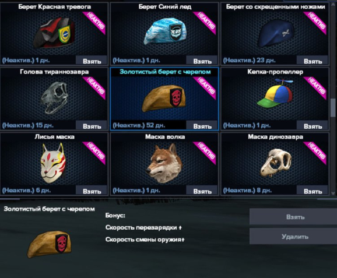Viewport: 337px width, 278px height.
Task: Click Взять for Золотистый берет с черепом tile
Action: point(202,126)
